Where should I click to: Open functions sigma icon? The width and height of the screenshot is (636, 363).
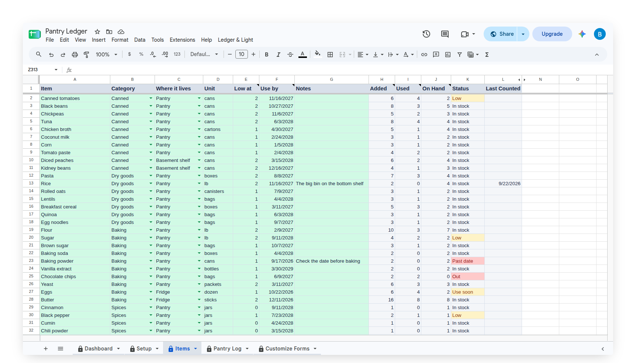[487, 55]
